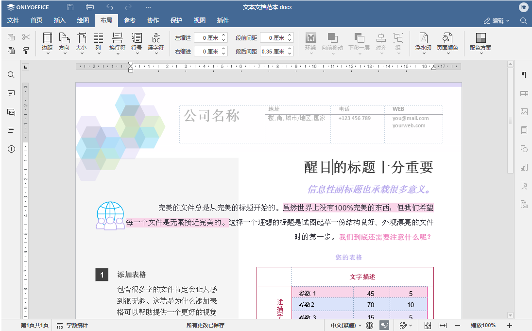Open table settings in right sidebar
The image size is (532, 331).
tap(524, 93)
